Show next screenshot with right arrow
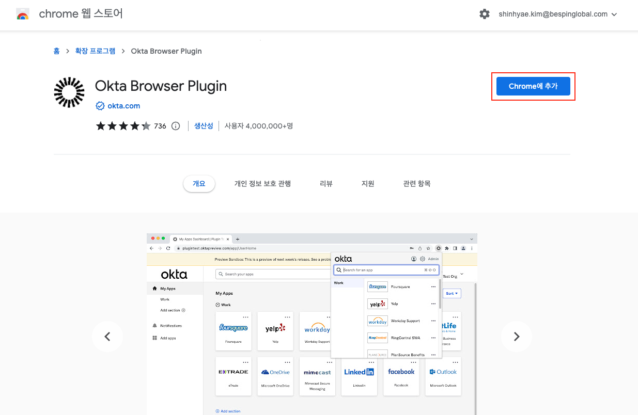 (x=516, y=337)
